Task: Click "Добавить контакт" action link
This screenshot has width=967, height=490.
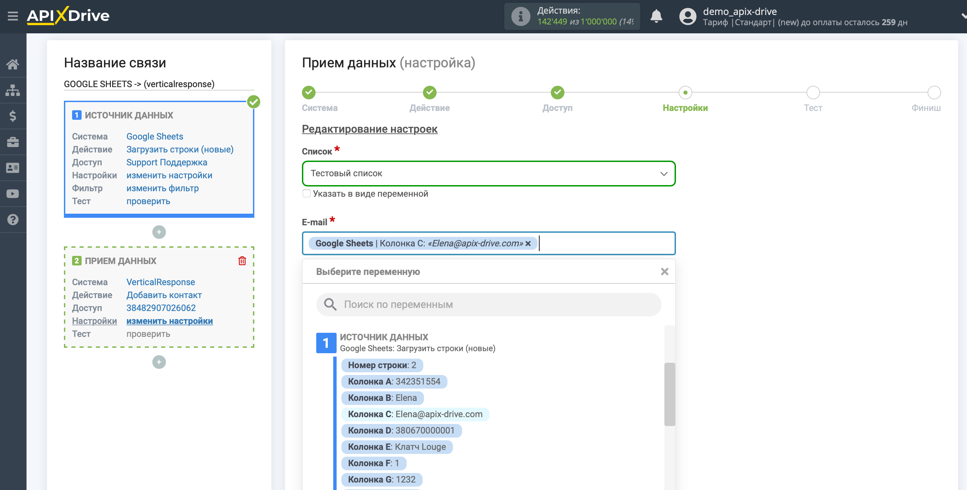Action: (164, 295)
